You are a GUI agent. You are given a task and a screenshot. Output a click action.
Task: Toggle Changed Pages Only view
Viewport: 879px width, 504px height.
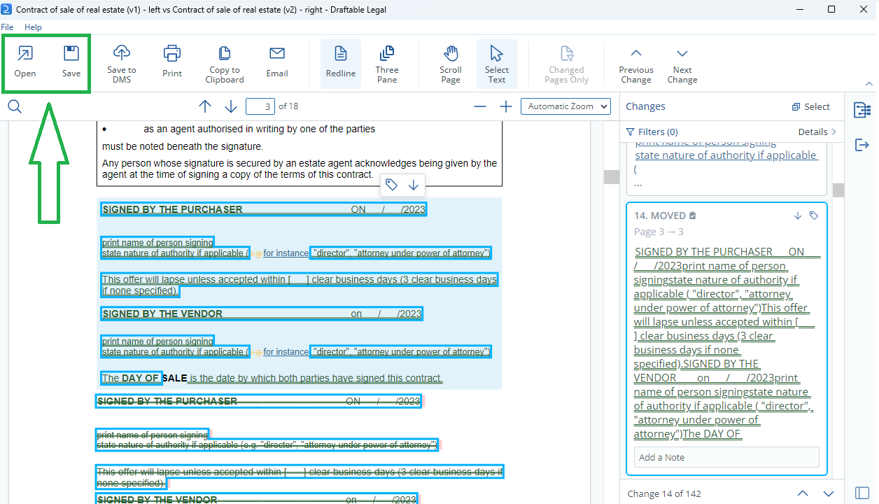click(x=566, y=63)
